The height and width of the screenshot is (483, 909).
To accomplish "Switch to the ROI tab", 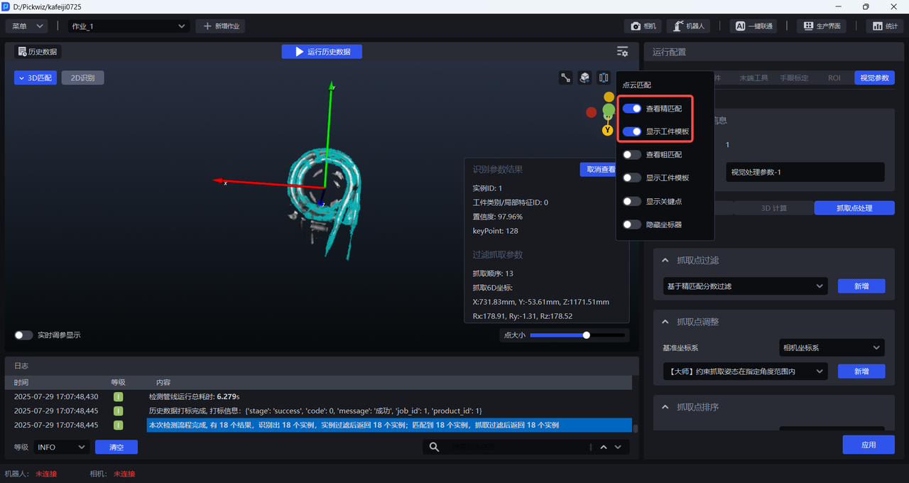I will (834, 78).
